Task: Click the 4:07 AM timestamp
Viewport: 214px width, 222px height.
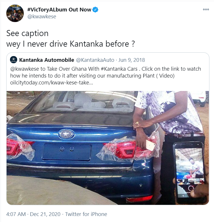Action: click(16, 214)
